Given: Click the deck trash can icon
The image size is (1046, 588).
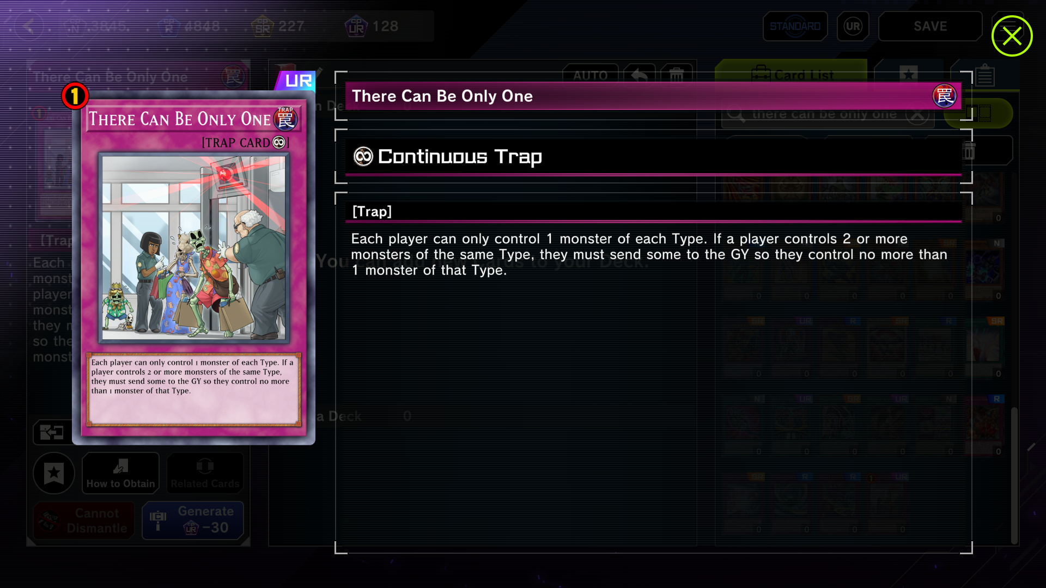Looking at the screenshot, I should click(x=676, y=75).
